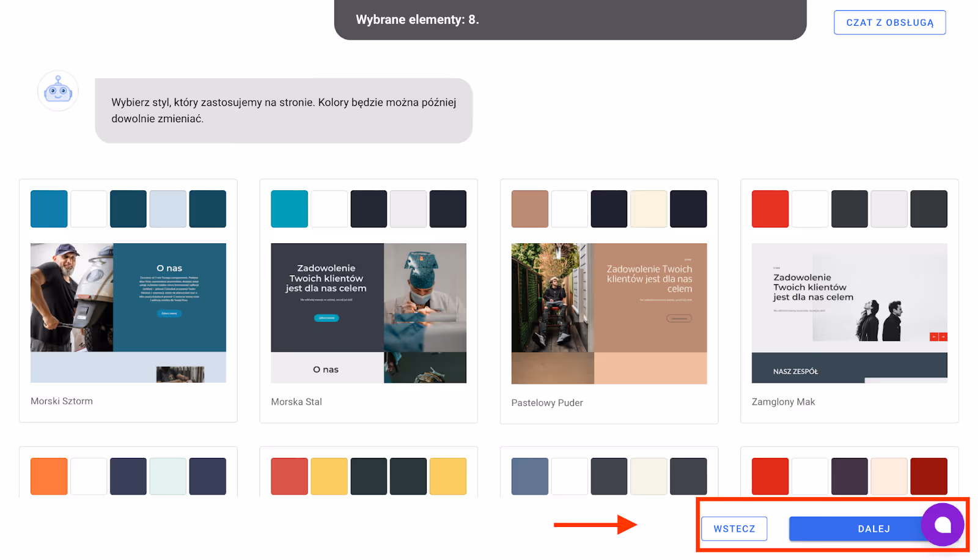Click the chatbot robot avatar icon
The width and height of the screenshot is (978, 560).
click(x=58, y=90)
